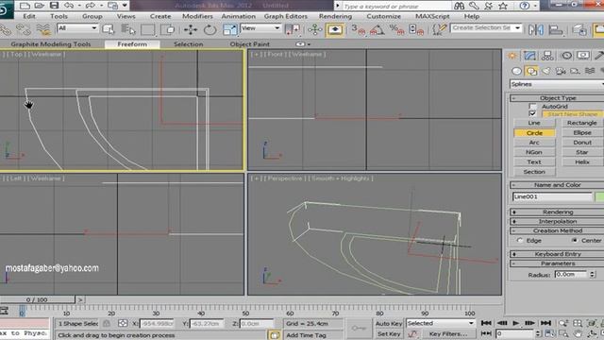604x340 pixels.
Task: Click the object name field Line001
Action: coord(552,196)
